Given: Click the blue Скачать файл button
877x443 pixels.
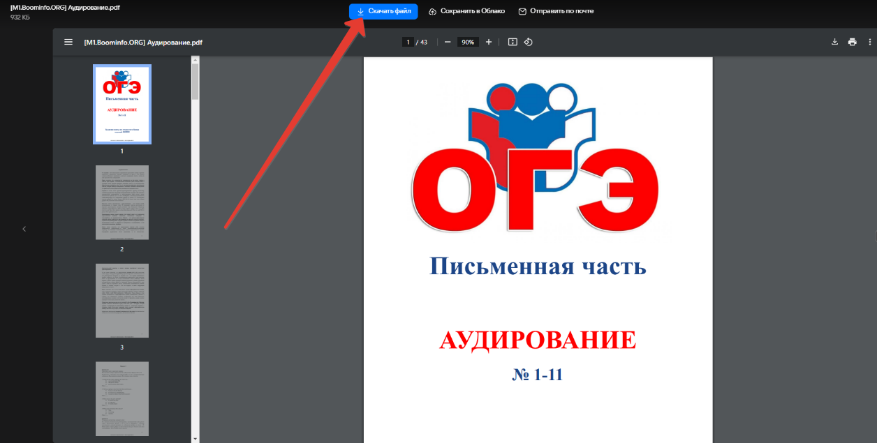Looking at the screenshot, I should point(383,11).
